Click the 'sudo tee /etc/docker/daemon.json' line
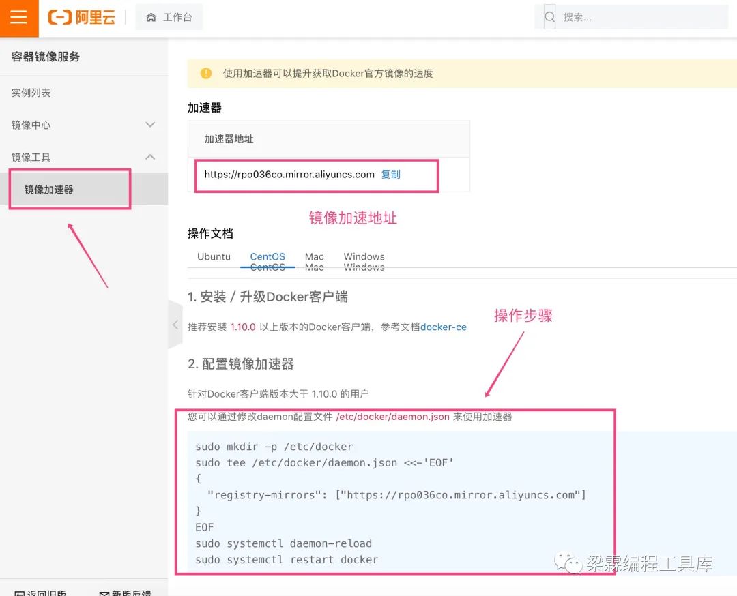The image size is (737, 596). point(324,463)
